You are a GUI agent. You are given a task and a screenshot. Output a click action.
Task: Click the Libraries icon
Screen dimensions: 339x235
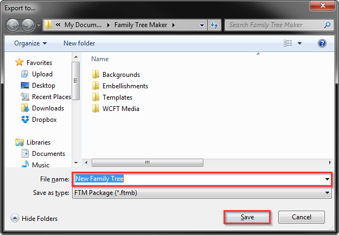[19, 142]
